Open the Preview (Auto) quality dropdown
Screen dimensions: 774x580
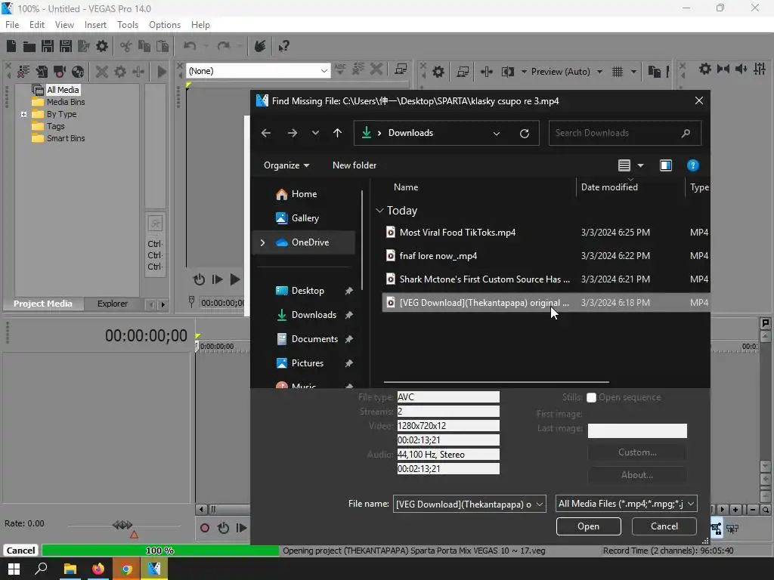[x=599, y=72]
